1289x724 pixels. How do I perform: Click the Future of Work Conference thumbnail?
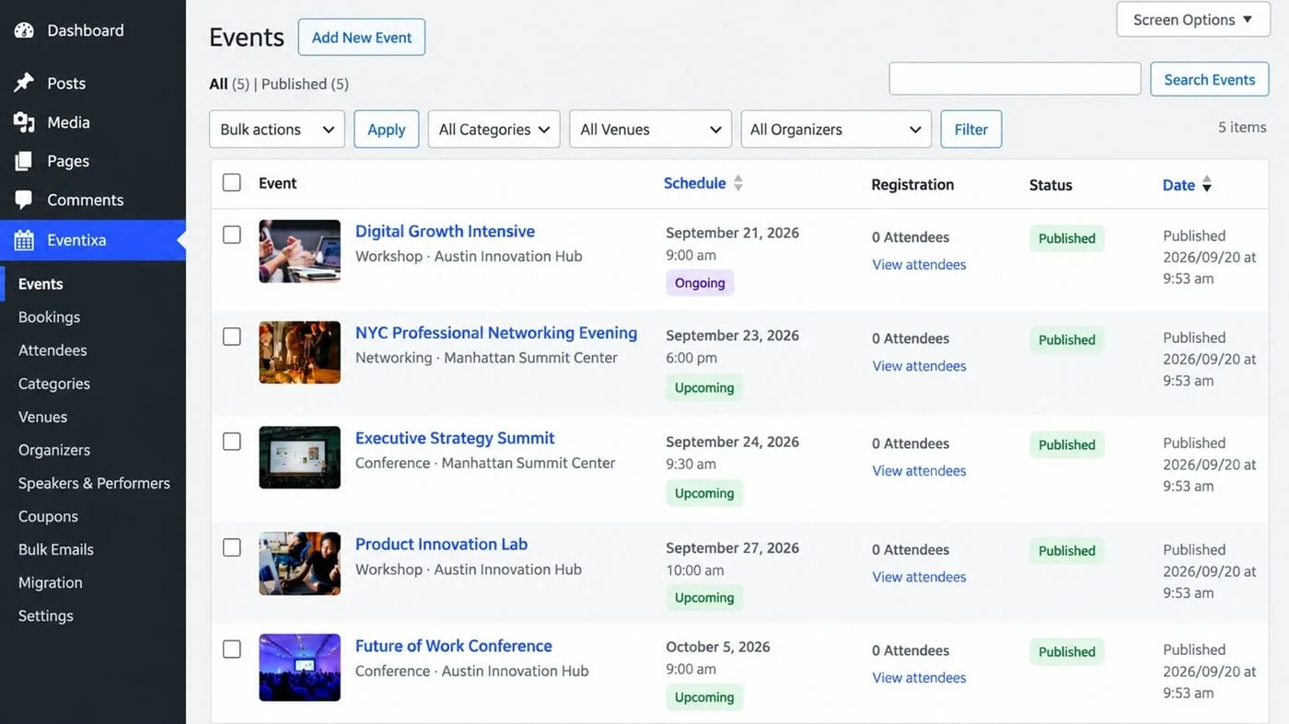pyautogui.click(x=299, y=667)
